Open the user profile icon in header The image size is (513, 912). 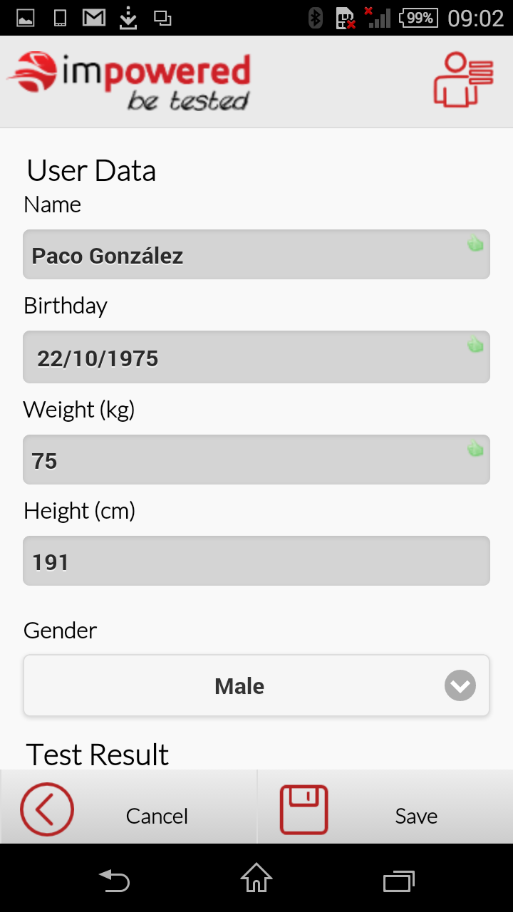pyautogui.click(x=464, y=81)
